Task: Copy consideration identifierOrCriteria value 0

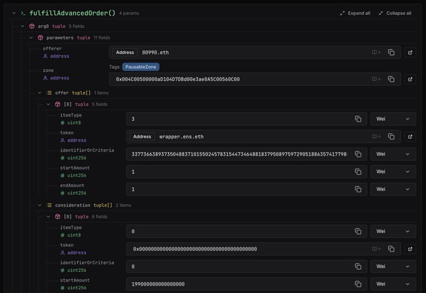Action: [x=358, y=266]
